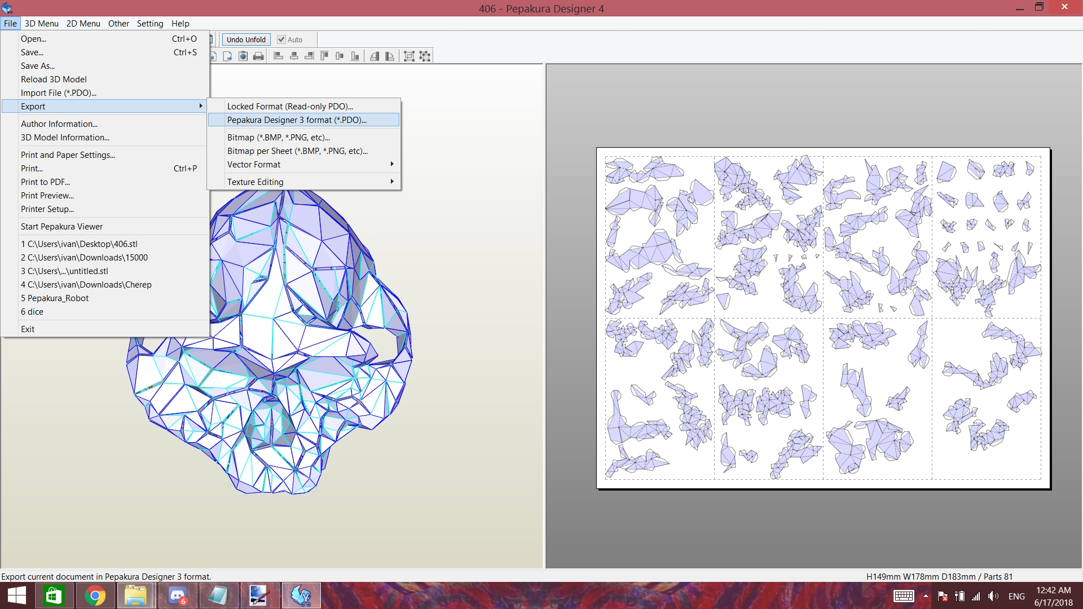The height and width of the screenshot is (609, 1083).
Task: Click Undo Unfold button
Action: tap(246, 39)
